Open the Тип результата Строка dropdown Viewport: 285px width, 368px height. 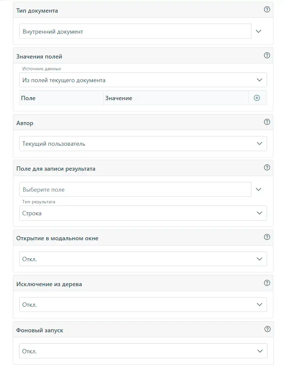[143, 213]
